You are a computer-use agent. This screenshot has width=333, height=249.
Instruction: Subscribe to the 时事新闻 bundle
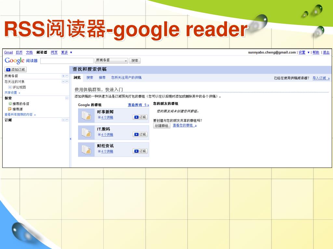coord(140,117)
